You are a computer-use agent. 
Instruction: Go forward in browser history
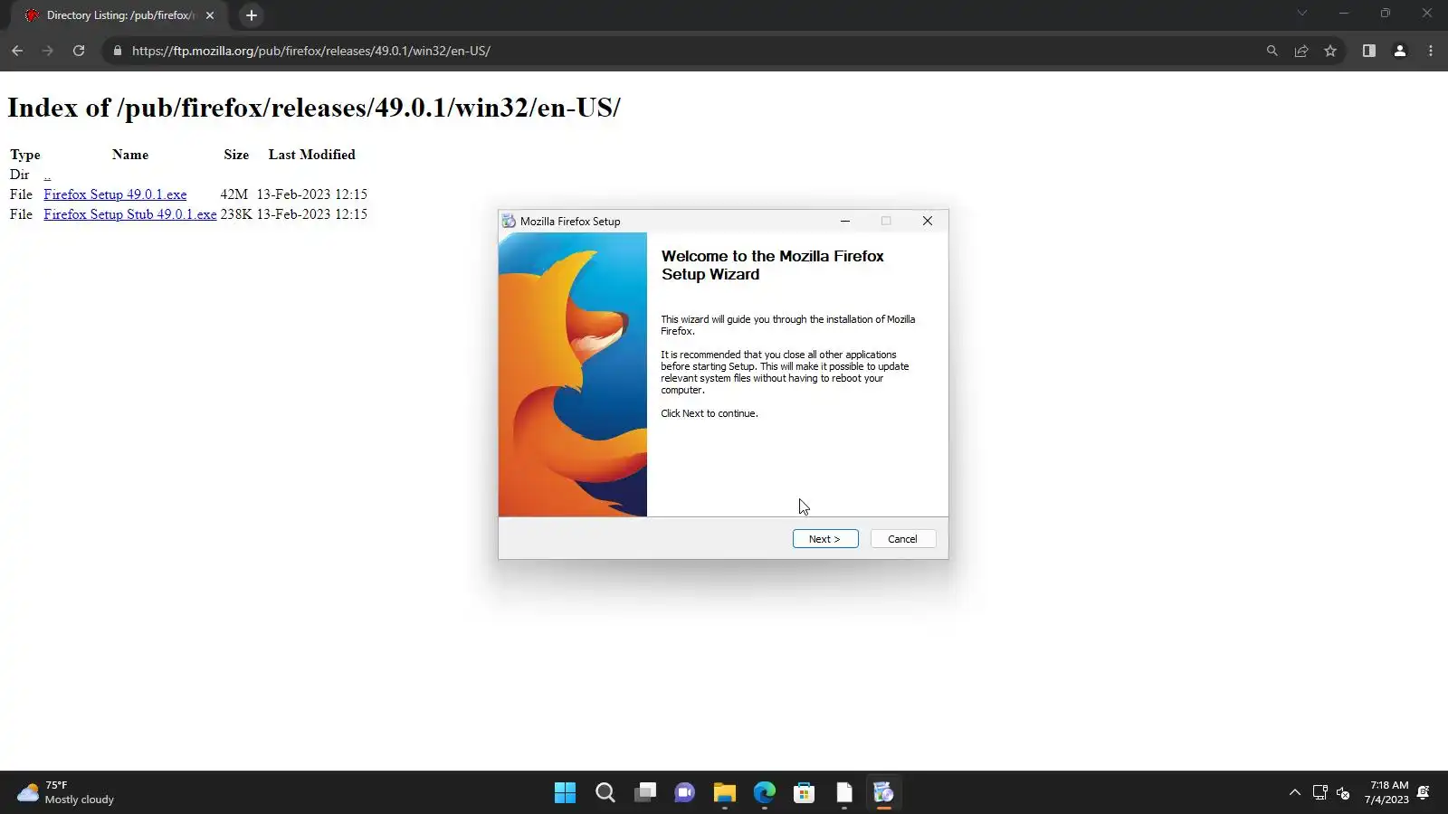click(x=48, y=51)
